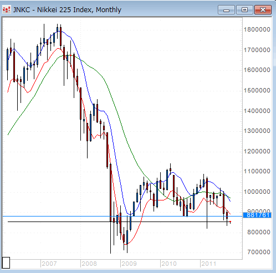The width and height of the screenshot is (276, 273).
Task: Click the 2009 year label
Action: [129, 264]
